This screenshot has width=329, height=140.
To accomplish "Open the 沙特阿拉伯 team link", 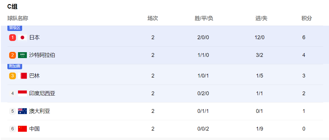I will [42, 55].
